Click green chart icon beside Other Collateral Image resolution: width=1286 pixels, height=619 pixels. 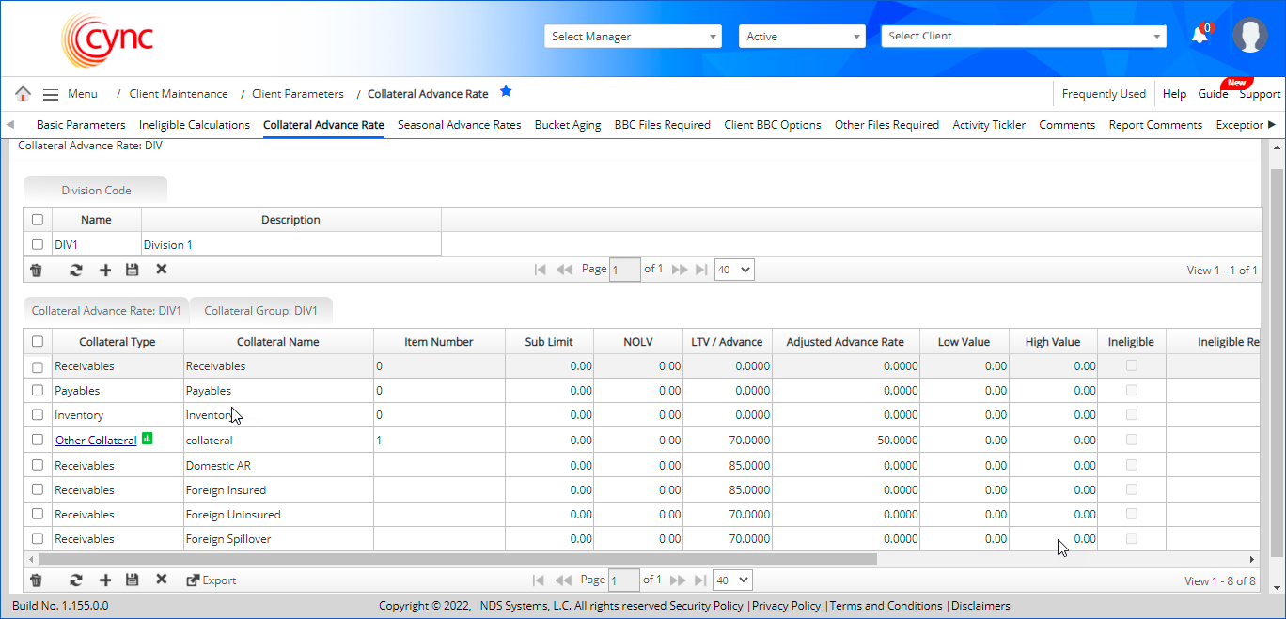tap(147, 439)
